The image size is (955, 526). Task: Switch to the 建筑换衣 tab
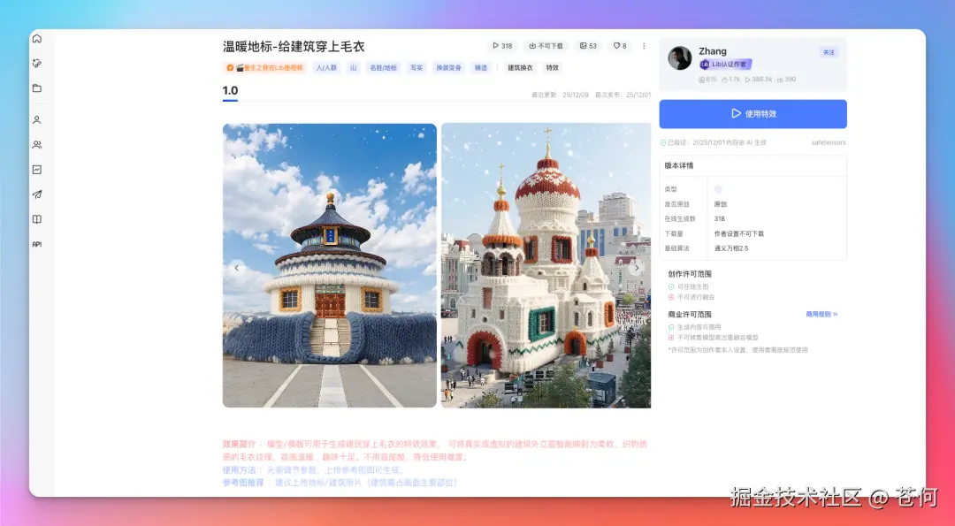point(520,68)
